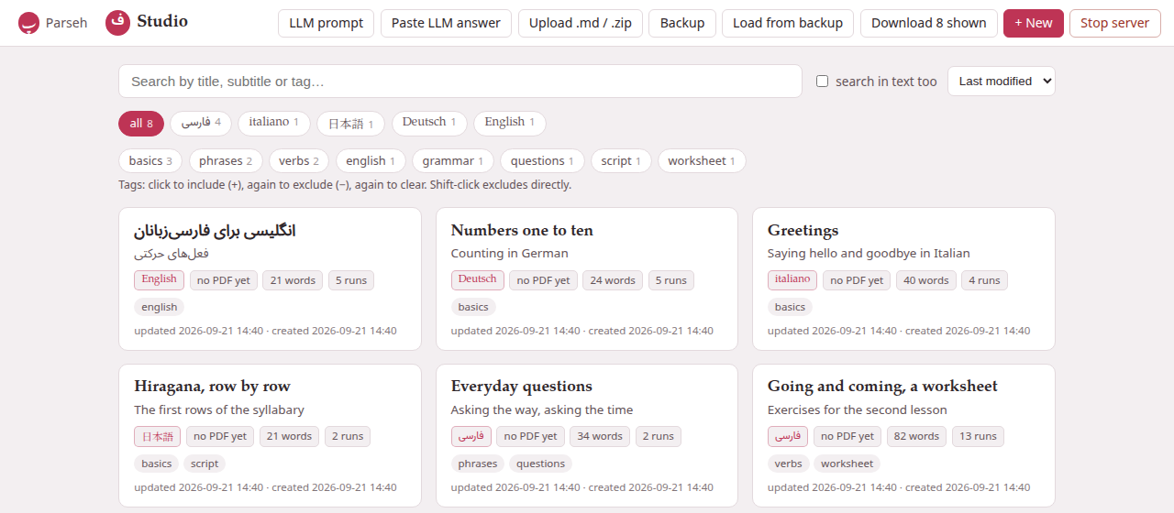Click 34 words chip on Everyday questions
Screen dimensions: 1174x513
600,437
